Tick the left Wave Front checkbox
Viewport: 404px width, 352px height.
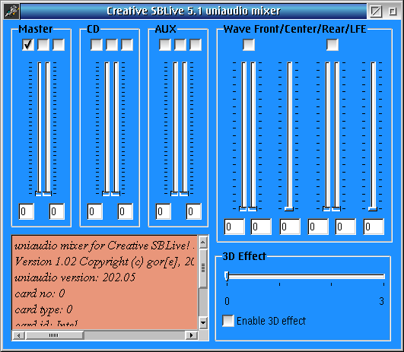pos(249,45)
